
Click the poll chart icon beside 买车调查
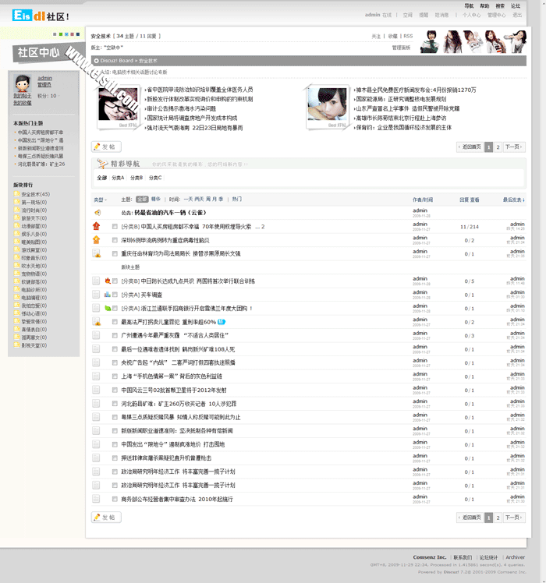[108, 295]
